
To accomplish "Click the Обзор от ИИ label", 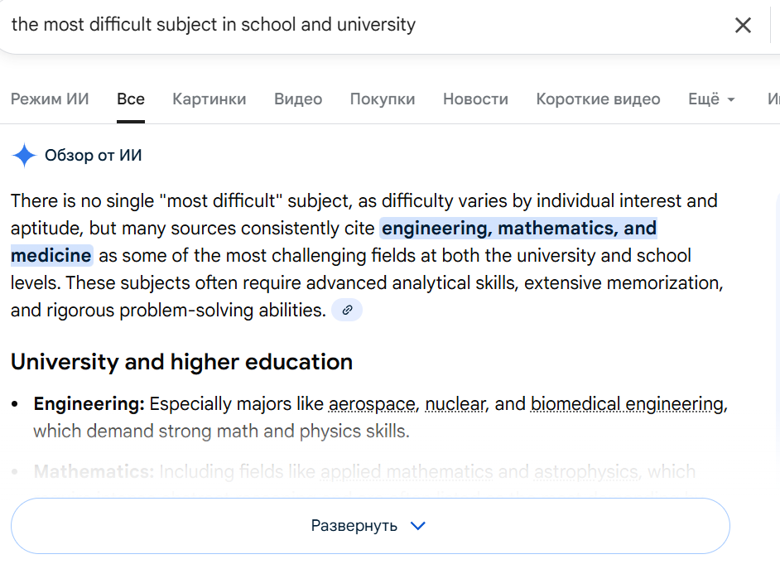I will click(94, 155).
